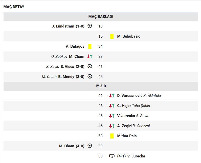
Task: Click substitution arrows beside A. Zeqiri
Action: pos(112,126)
